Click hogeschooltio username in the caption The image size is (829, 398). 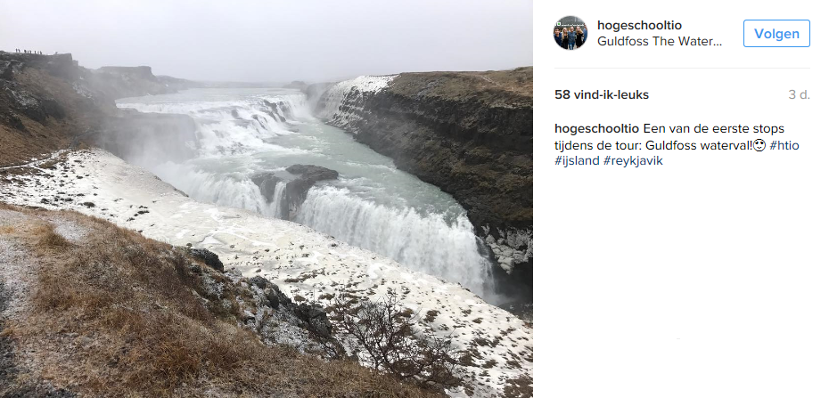pyautogui.click(x=596, y=129)
